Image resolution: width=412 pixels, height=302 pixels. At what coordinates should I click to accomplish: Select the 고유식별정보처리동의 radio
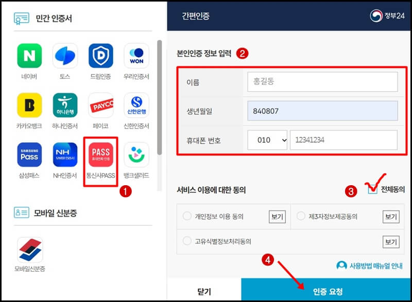(x=187, y=241)
